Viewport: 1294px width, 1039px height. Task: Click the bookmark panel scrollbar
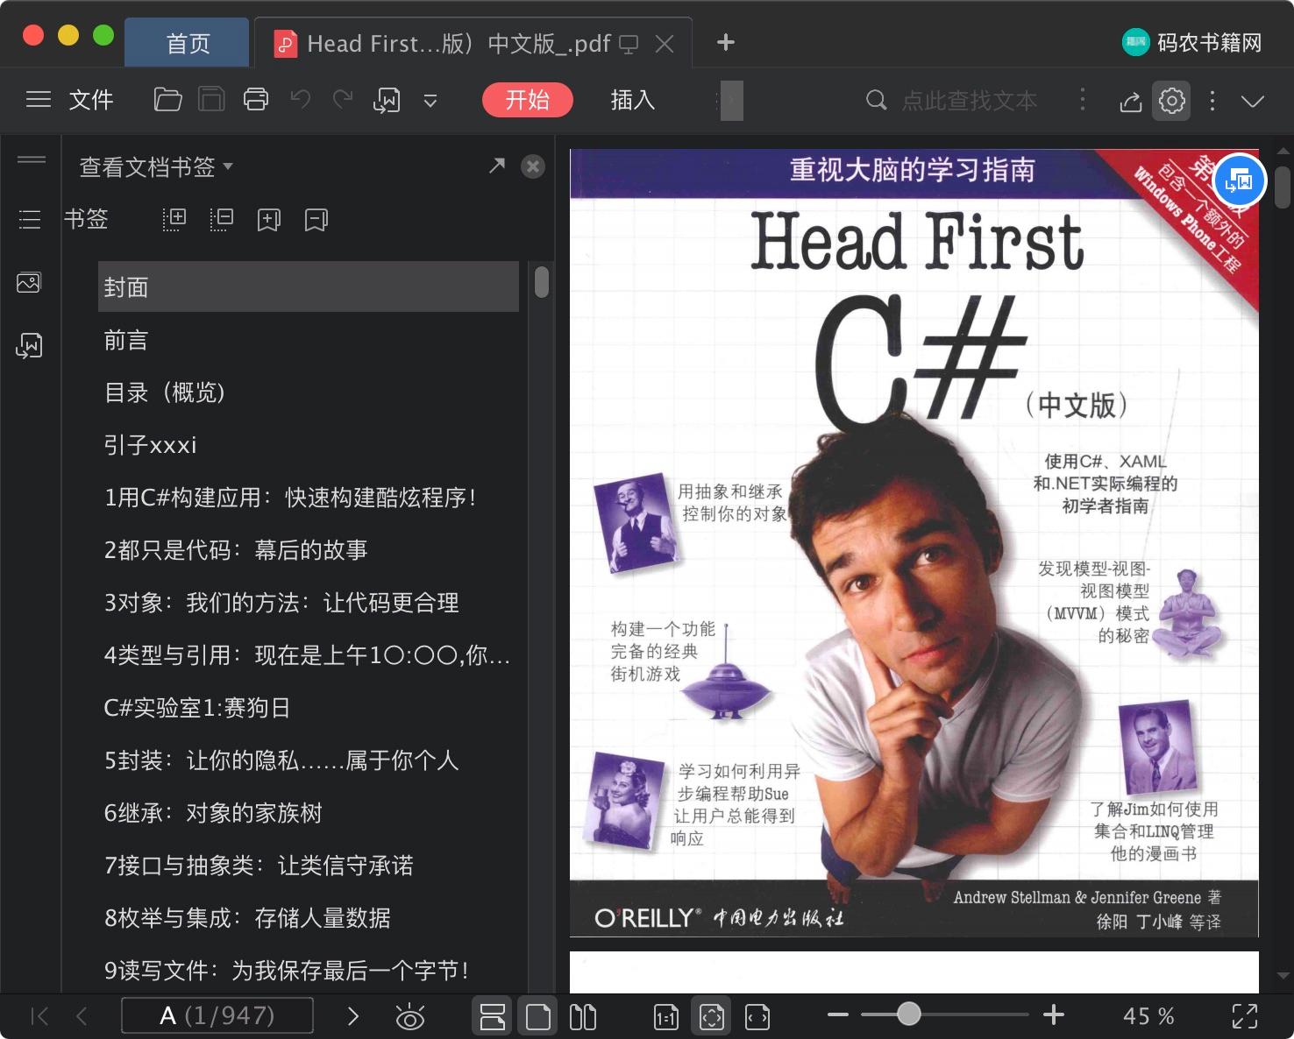[x=542, y=282]
